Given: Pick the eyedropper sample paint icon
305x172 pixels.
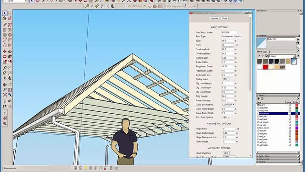Looking at the screenshot, I should pyautogui.click(x=298, y=51).
